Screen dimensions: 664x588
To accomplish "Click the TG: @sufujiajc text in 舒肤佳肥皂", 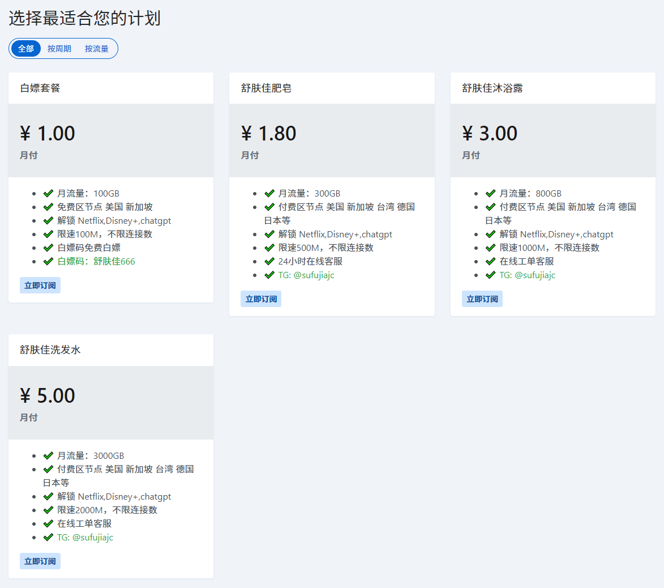I will 306,275.
